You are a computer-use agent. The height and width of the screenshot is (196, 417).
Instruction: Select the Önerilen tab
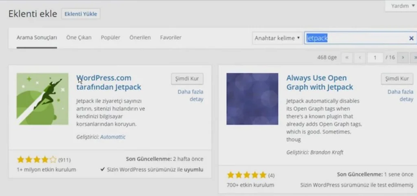coord(140,37)
